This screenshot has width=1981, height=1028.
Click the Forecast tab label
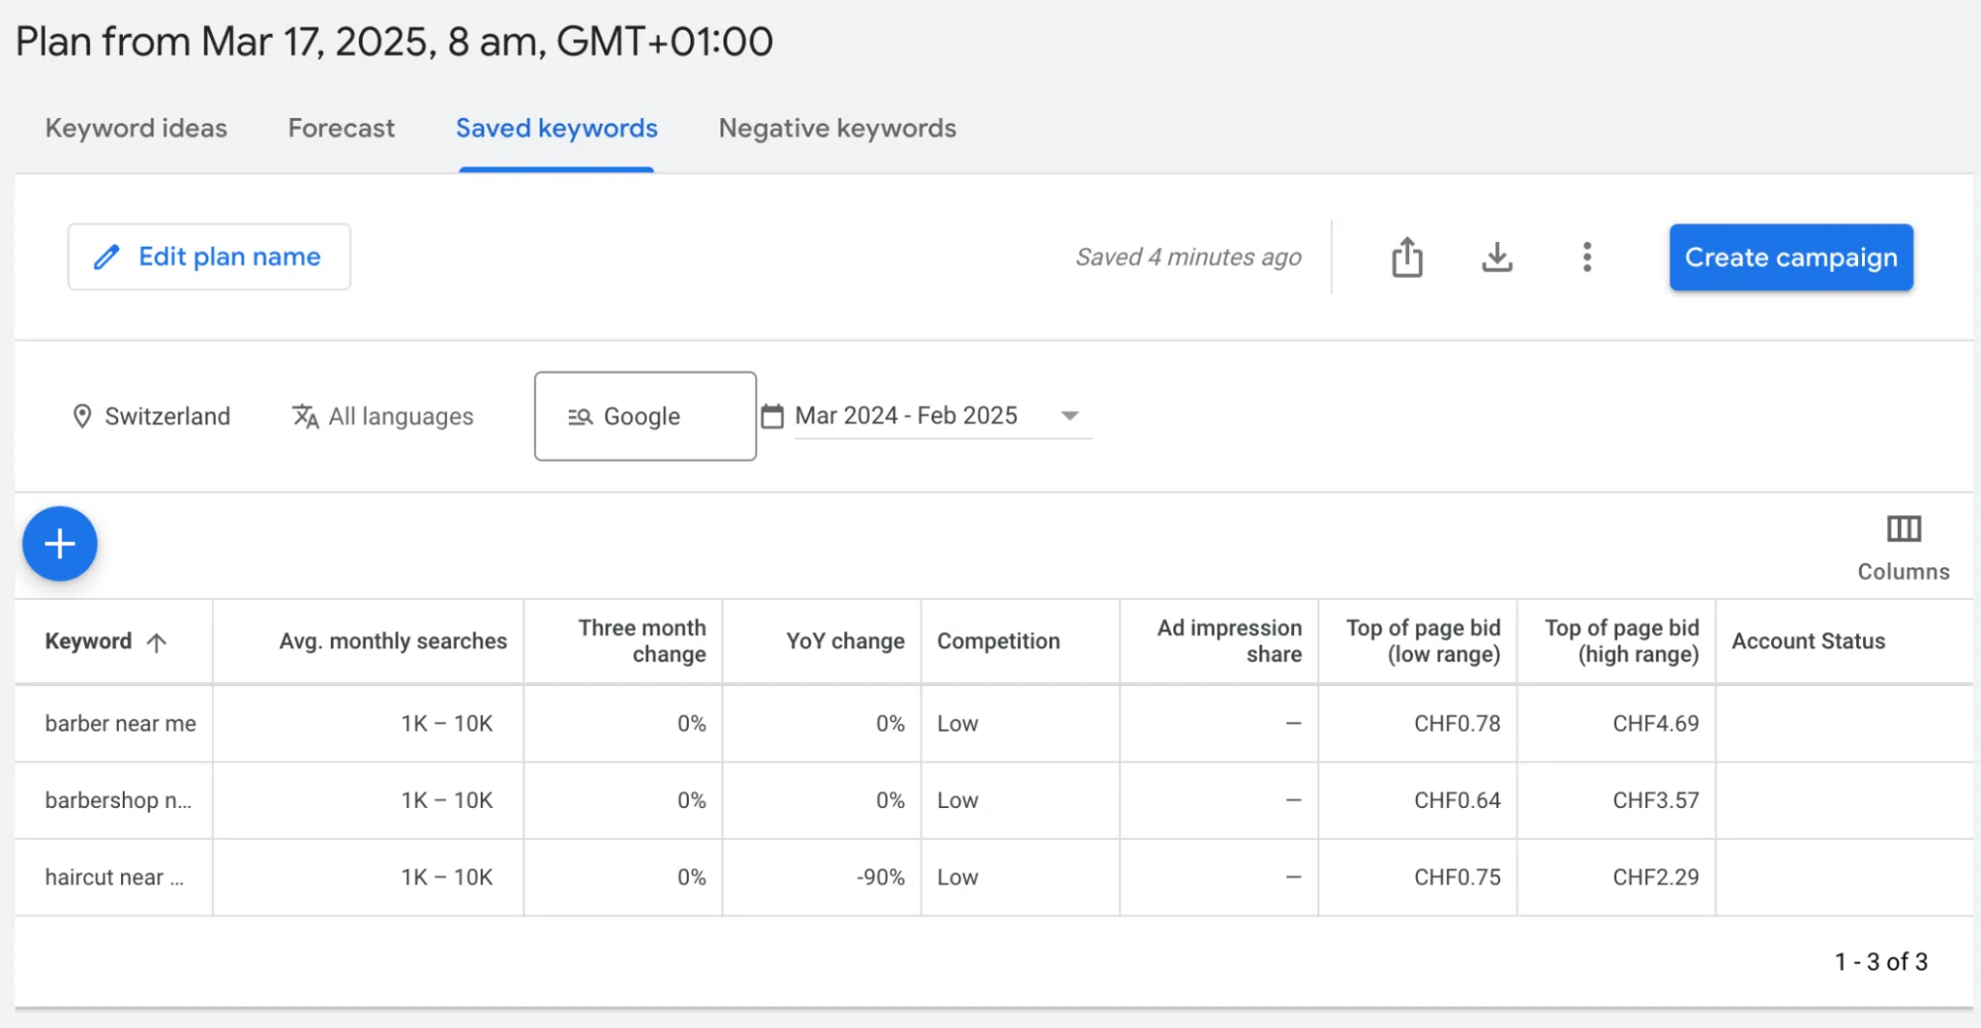point(341,128)
